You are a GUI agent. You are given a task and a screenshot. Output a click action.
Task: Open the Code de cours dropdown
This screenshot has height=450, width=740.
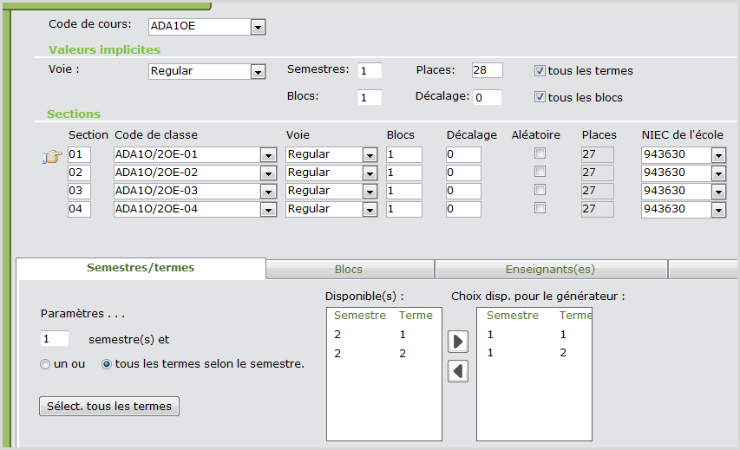click(x=258, y=27)
